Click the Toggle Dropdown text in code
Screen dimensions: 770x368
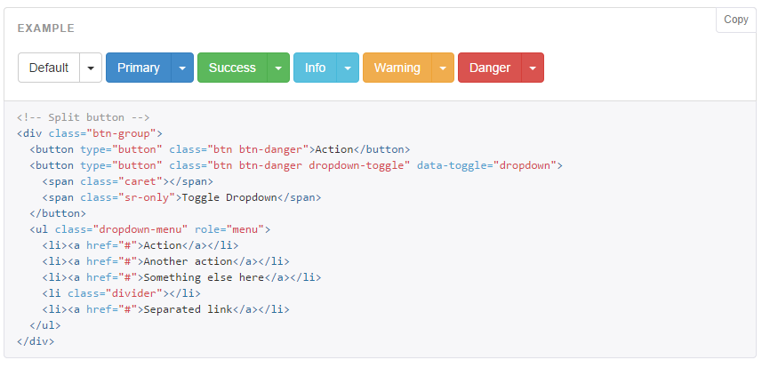(229, 197)
